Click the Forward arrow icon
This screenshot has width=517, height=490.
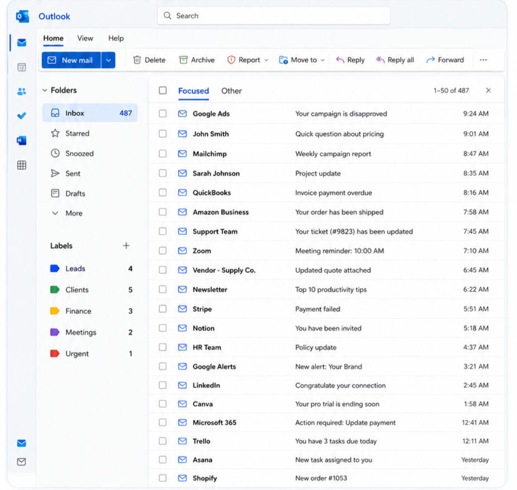click(431, 60)
